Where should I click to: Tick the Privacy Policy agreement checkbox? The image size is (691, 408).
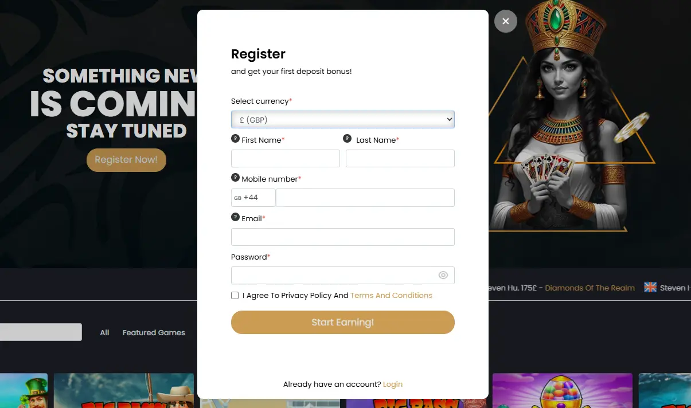click(235, 296)
